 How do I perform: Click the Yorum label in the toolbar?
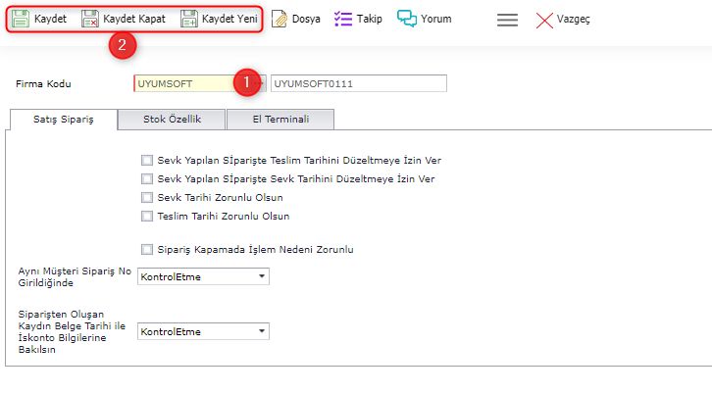435,19
